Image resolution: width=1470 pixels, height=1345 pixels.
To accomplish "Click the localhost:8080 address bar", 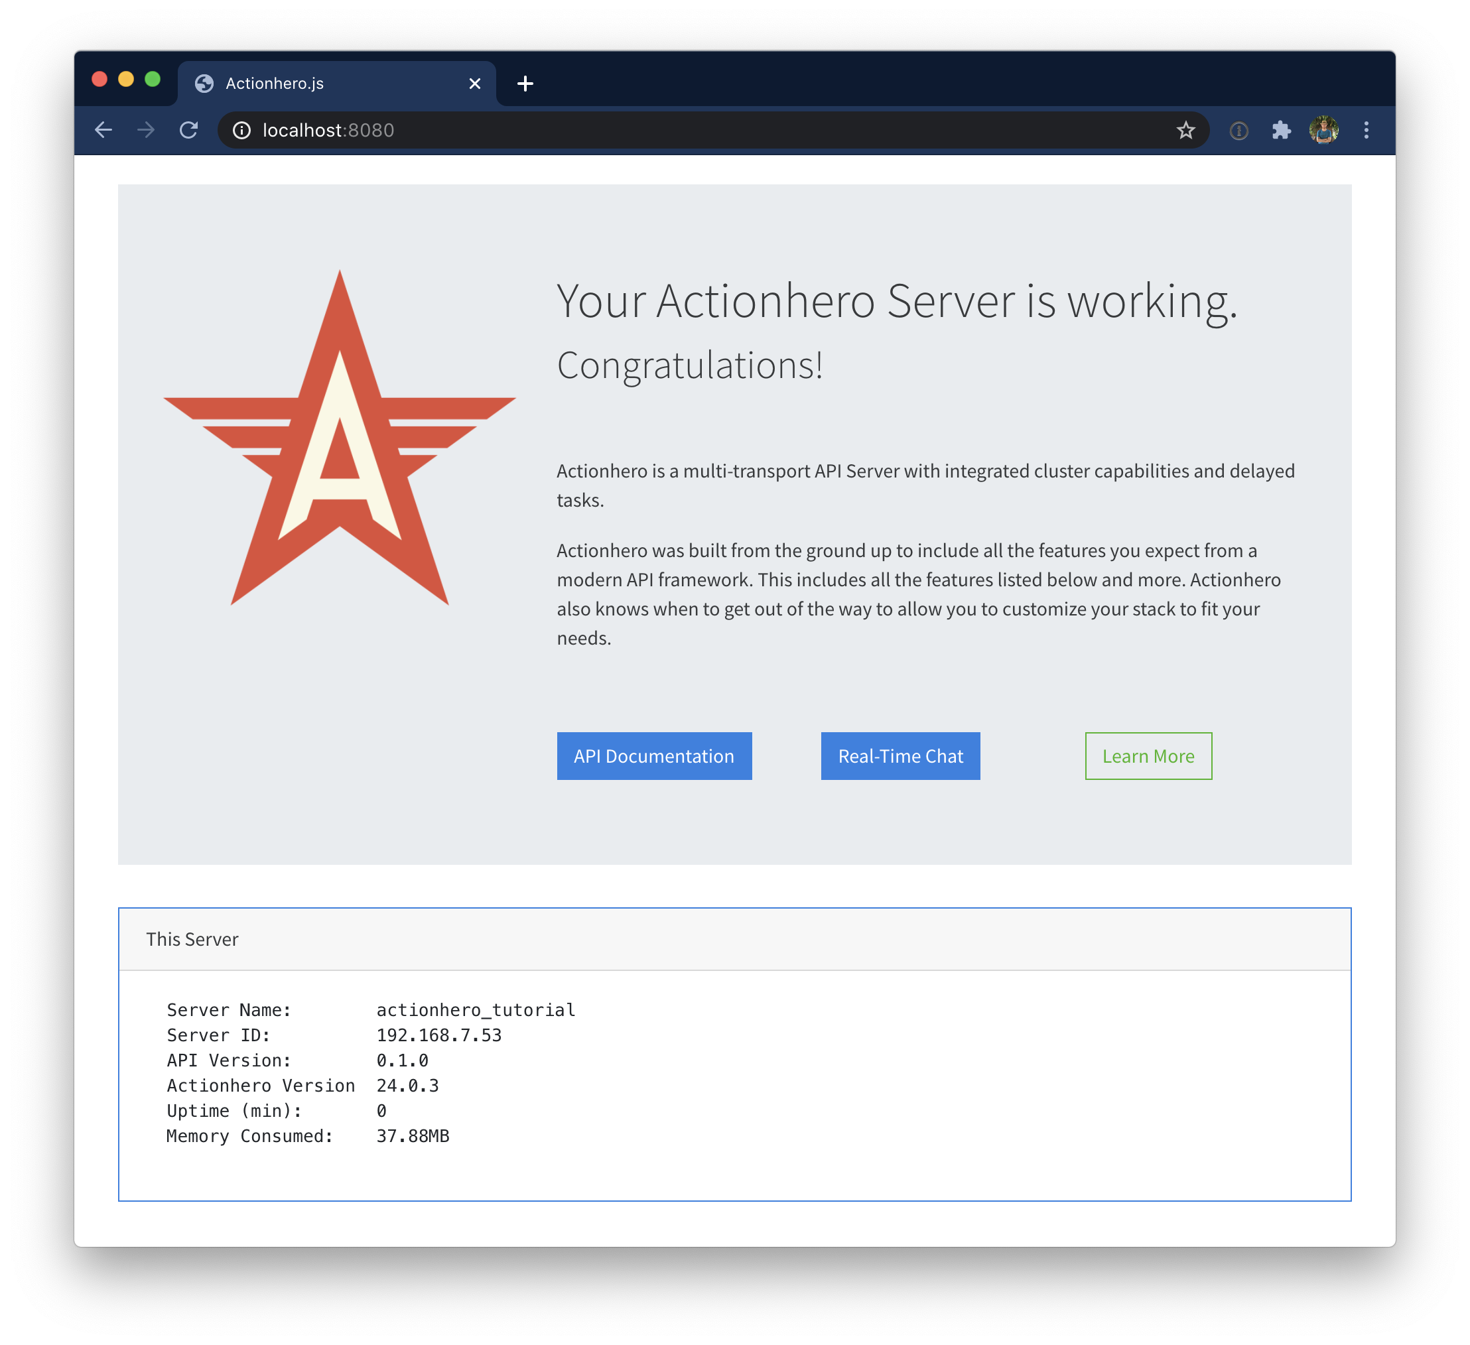I will pyautogui.click(x=656, y=131).
